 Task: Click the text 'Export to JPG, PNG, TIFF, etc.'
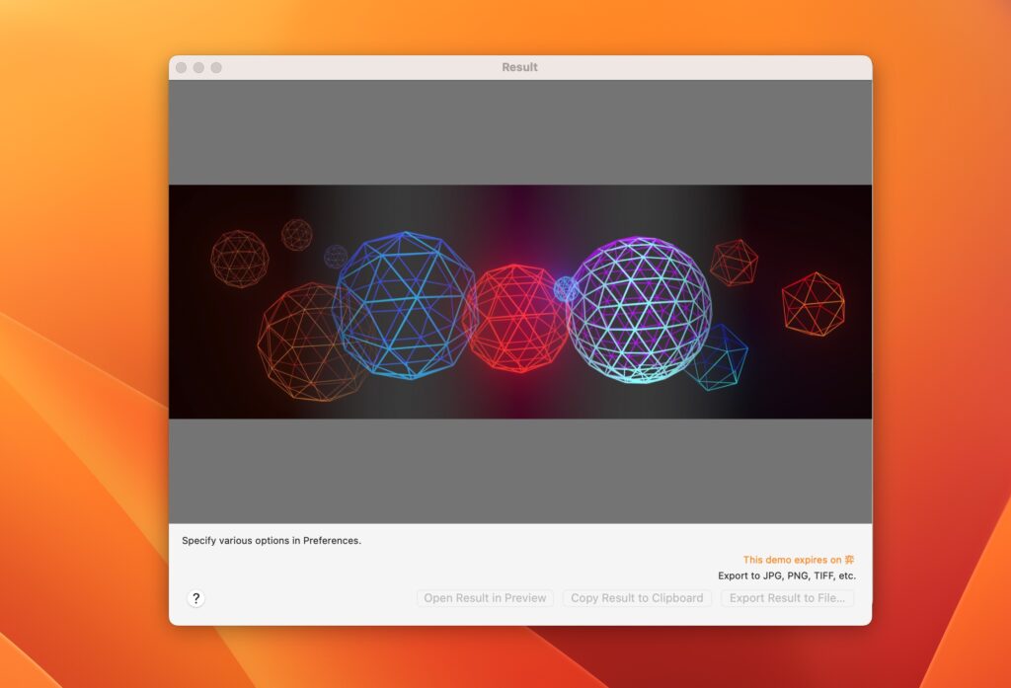point(787,573)
